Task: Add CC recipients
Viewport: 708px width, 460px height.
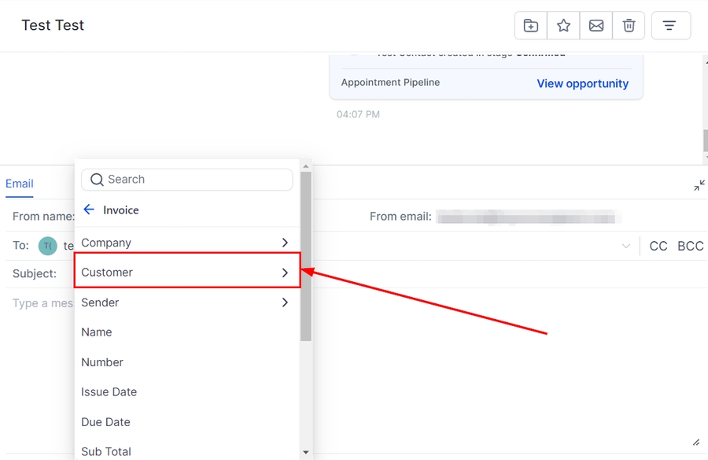Action: 658,247
